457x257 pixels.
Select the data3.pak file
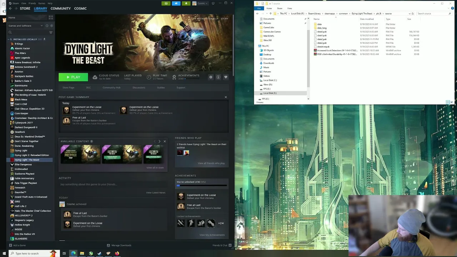[x=322, y=43]
